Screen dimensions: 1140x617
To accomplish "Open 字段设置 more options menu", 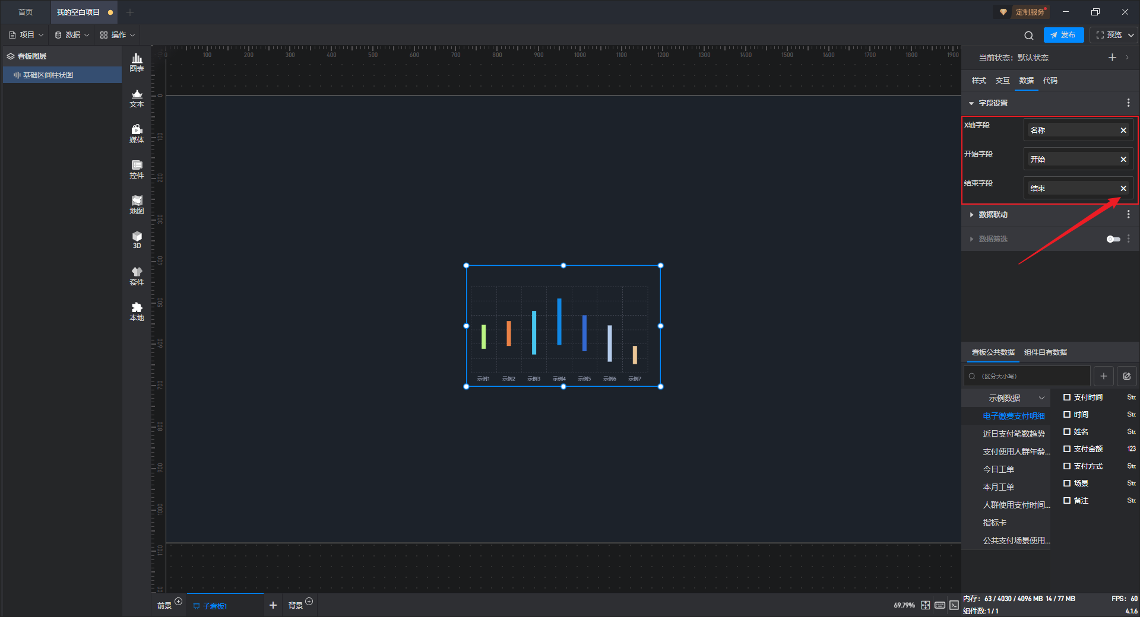I will (1129, 103).
